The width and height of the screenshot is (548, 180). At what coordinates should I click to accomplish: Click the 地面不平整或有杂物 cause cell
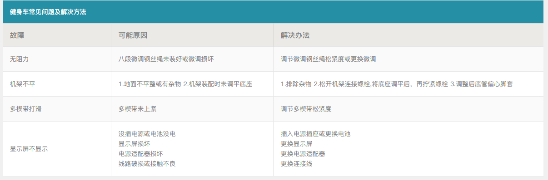point(192,84)
